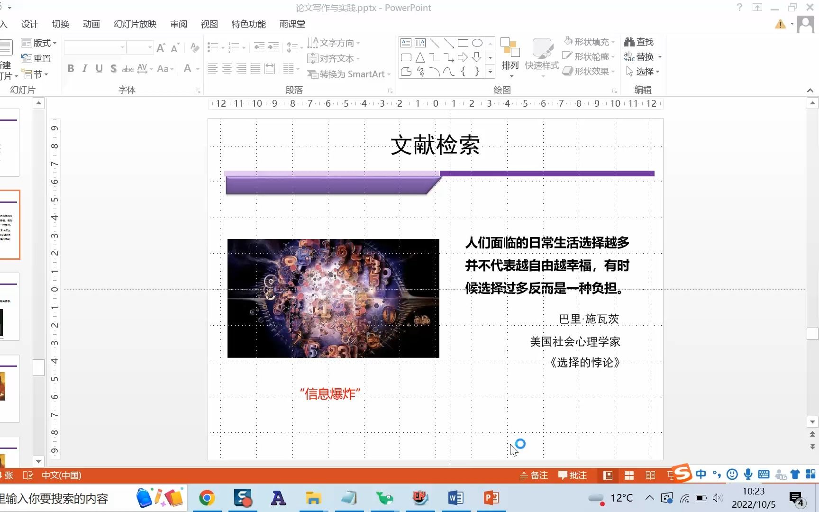Click Clear All Formatting icon

(194, 48)
